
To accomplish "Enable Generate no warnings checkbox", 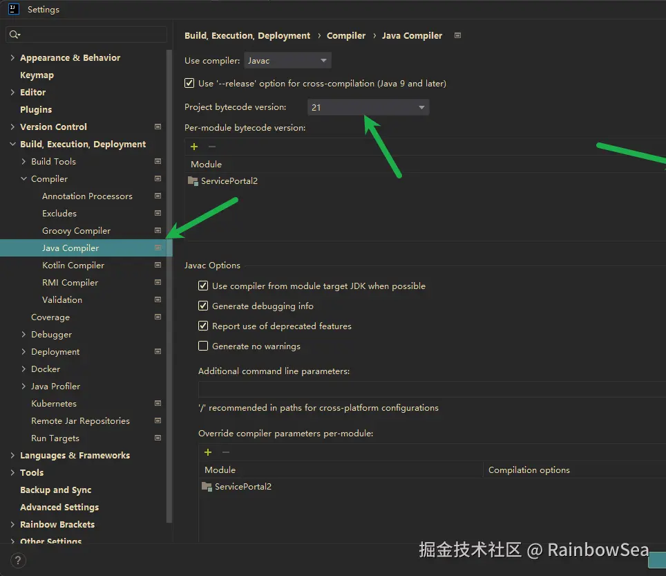I will [x=203, y=346].
